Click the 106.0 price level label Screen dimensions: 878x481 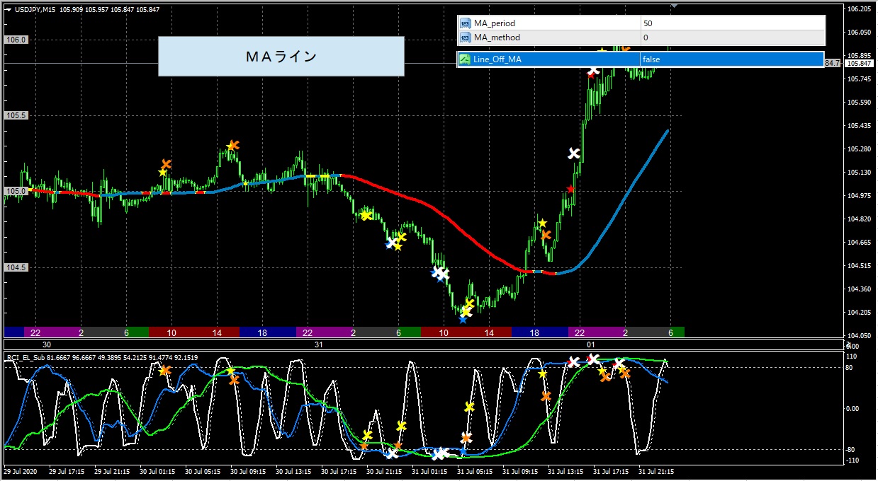(x=16, y=40)
